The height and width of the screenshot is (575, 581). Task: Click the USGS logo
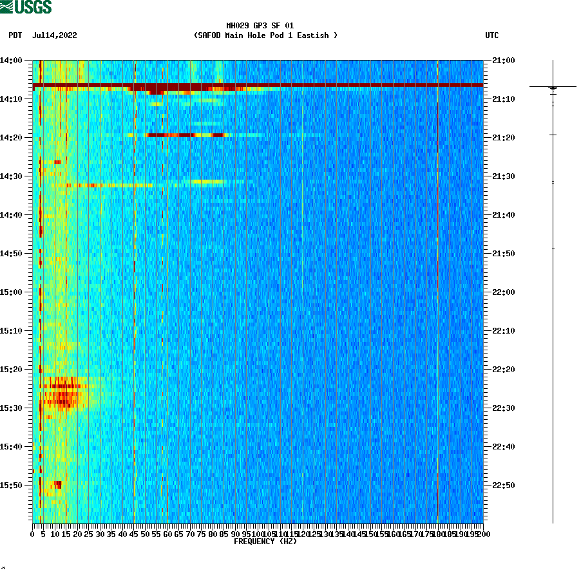click(x=26, y=6)
